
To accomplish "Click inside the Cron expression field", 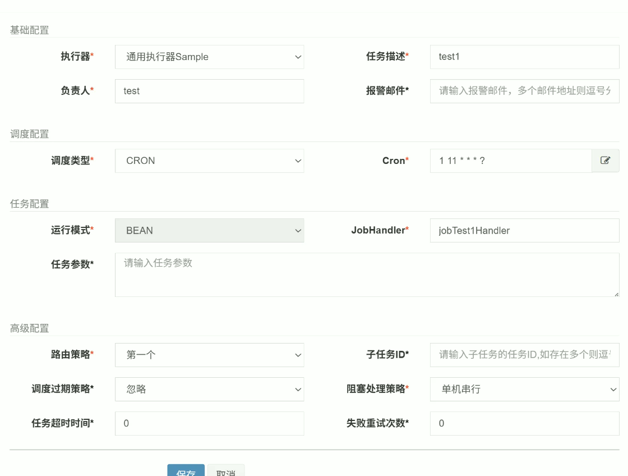I will (x=510, y=161).
